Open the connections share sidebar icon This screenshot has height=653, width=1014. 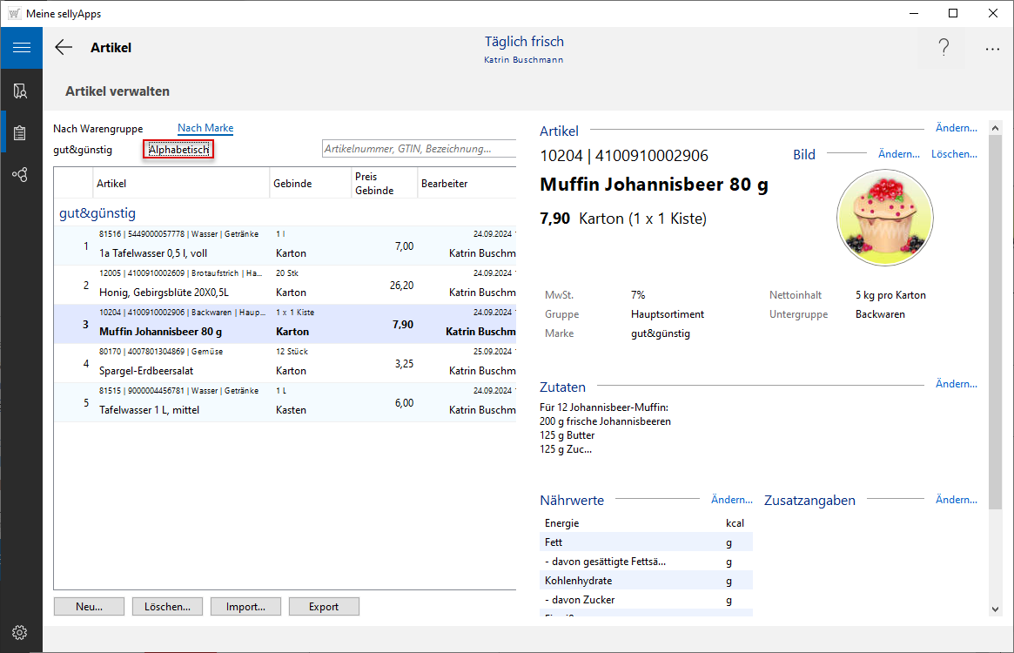tap(21, 175)
